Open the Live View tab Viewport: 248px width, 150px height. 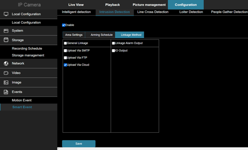point(76,5)
